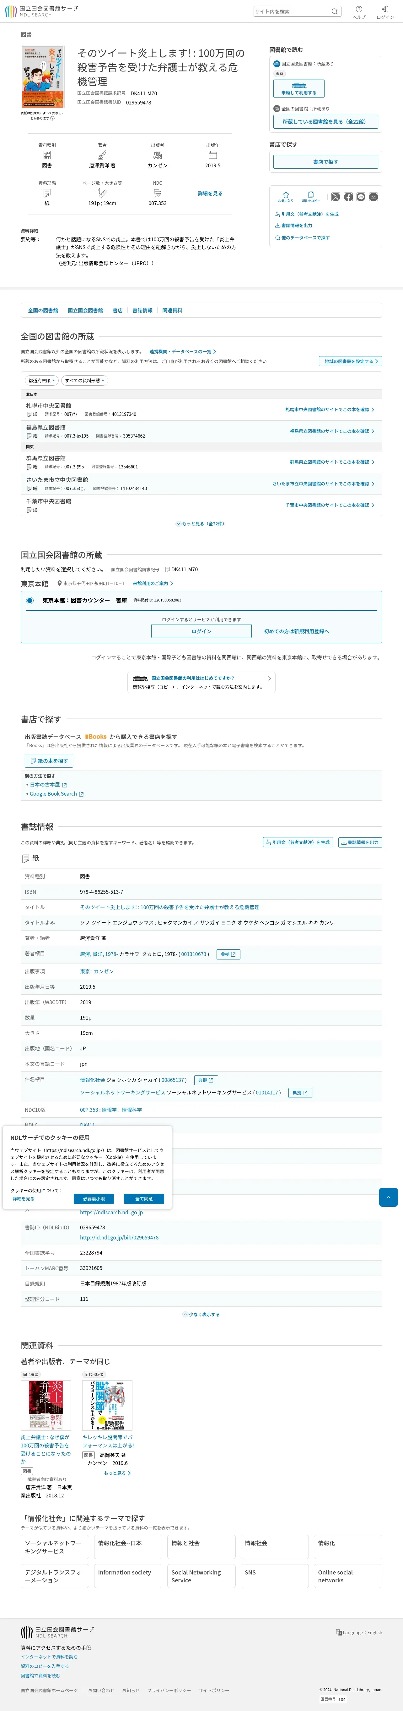Image resolution: width=403 pixels, height=1711 pixels.
Task: Share this book via LINE
Action: (x=361, y=197)
